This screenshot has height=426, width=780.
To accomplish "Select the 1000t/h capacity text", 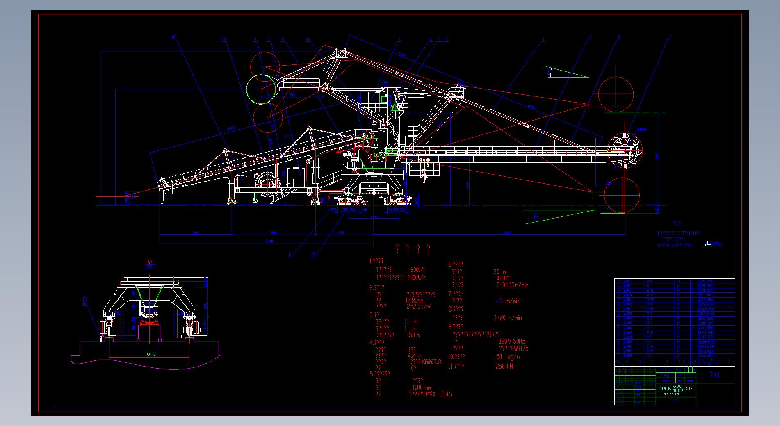I will click(417, 278).
